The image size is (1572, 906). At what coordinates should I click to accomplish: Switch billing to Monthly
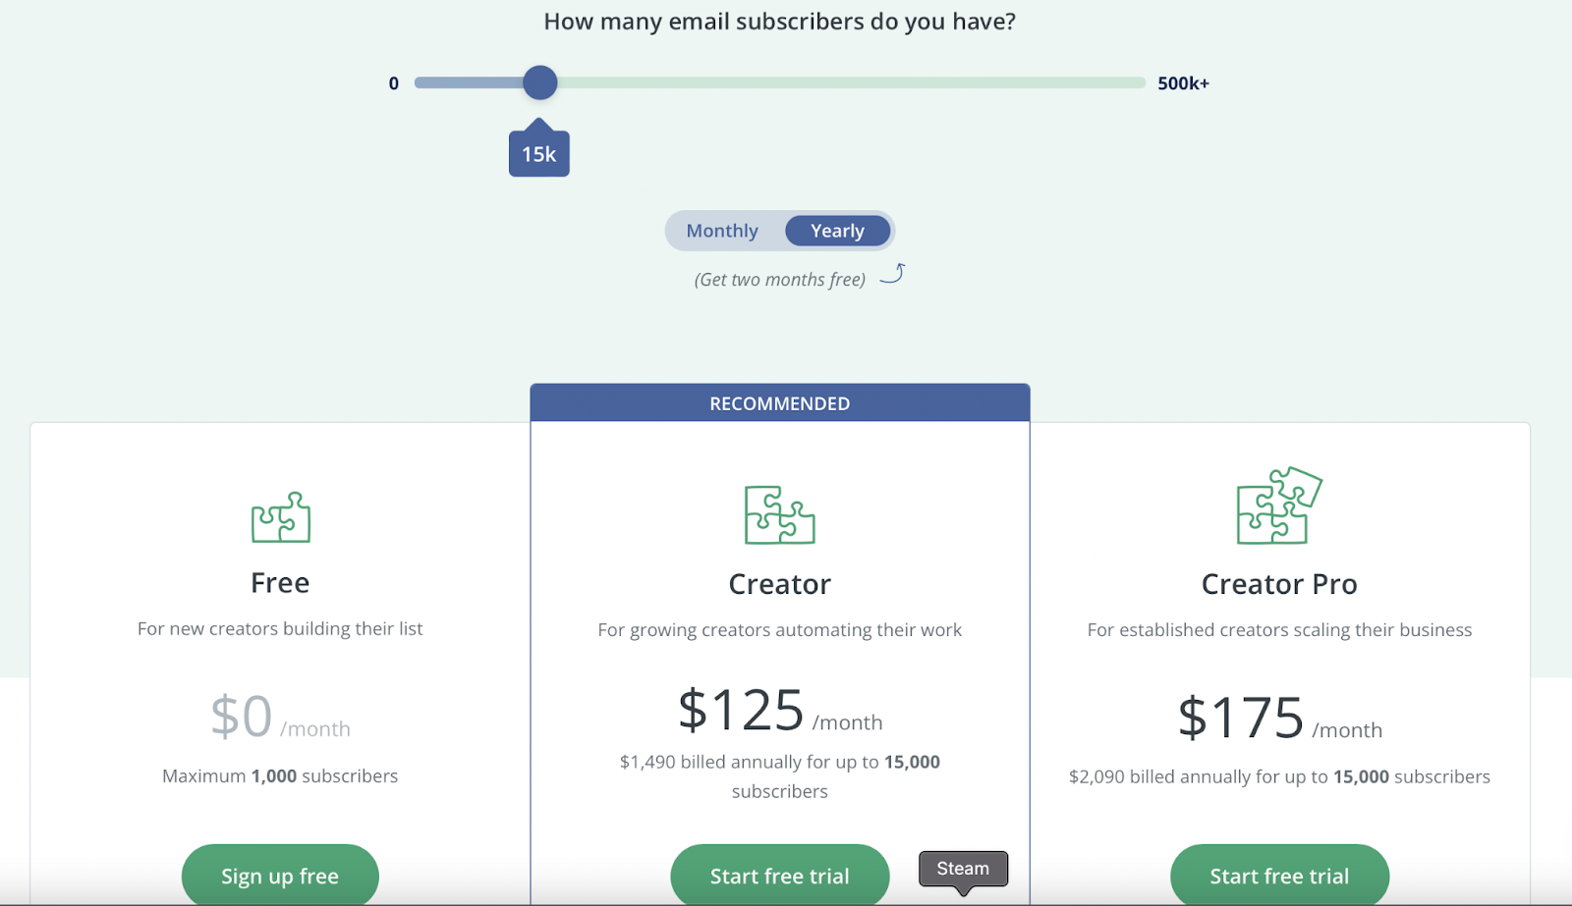pos(722,230)
